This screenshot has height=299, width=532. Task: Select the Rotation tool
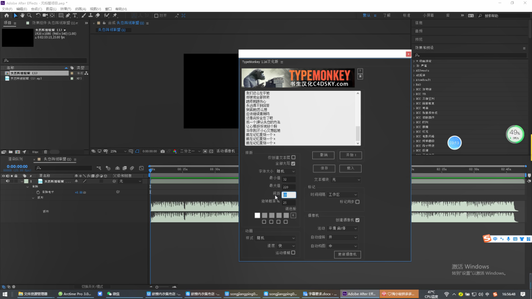[38, 15]
